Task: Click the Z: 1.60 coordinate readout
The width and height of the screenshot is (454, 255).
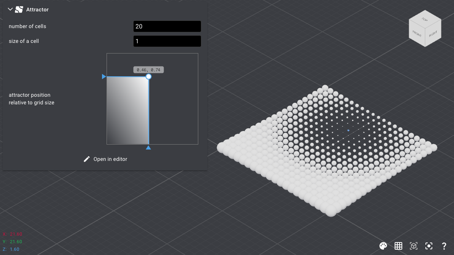Action: [x=11, y=249]
